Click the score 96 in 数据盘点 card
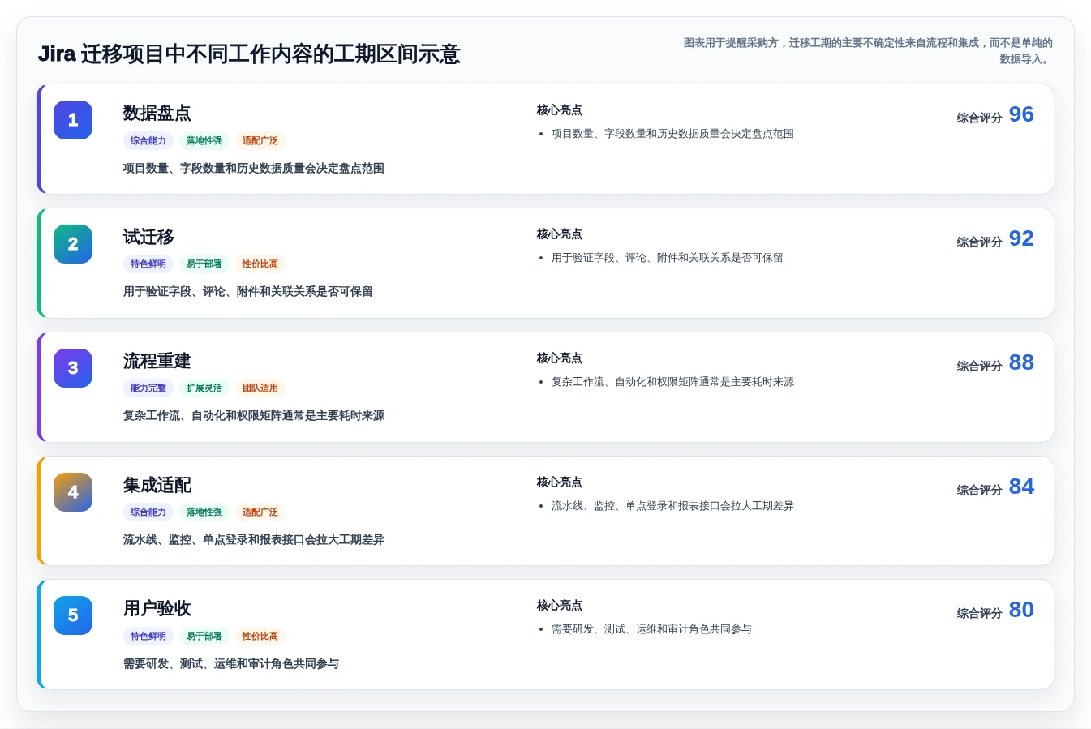The height and width of the screenshot is (729, 1091). [1021, 114]
